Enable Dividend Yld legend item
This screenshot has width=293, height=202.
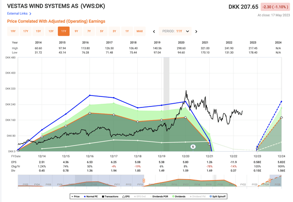[197, 197]
